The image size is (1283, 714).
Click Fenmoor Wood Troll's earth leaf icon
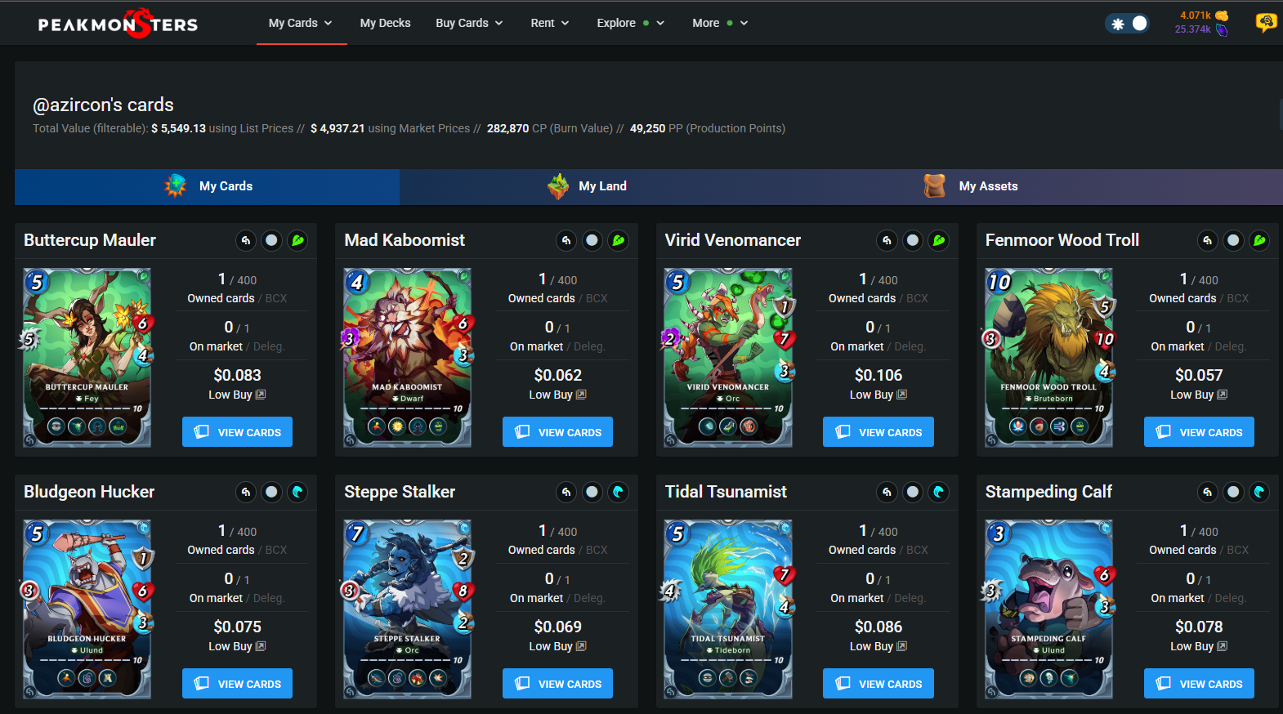click(1260, 240)
